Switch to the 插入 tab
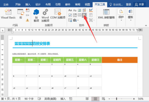 [x=28, y=4]
